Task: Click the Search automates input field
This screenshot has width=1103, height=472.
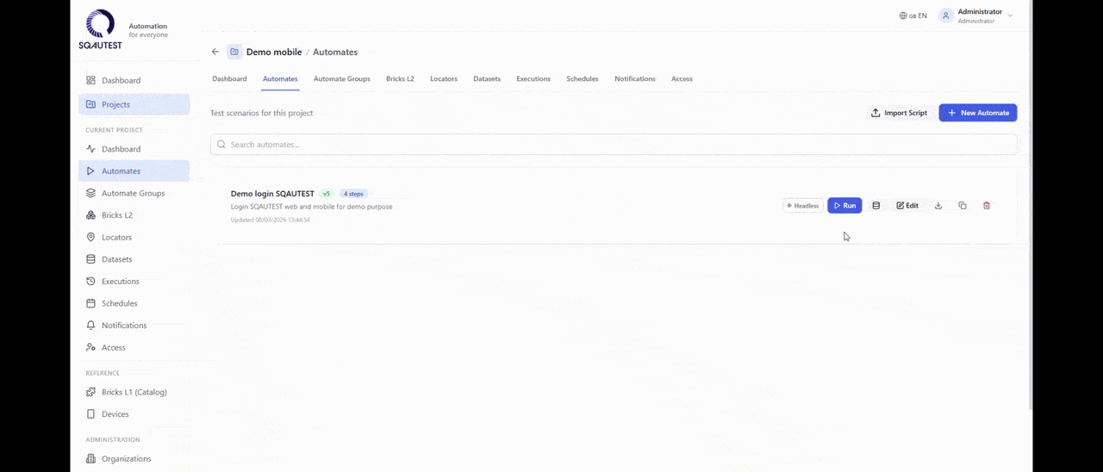Action: [614, 145]
